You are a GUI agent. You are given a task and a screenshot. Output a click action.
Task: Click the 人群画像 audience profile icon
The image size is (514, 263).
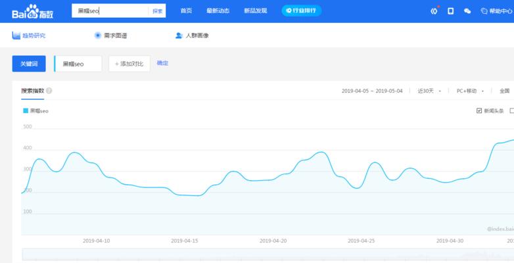click(179, 36)
